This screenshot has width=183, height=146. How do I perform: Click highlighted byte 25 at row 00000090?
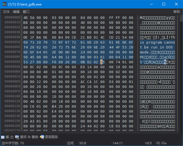(102, 62)
